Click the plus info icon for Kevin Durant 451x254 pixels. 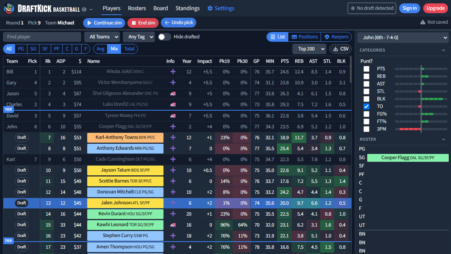click(x=173, y=214)
